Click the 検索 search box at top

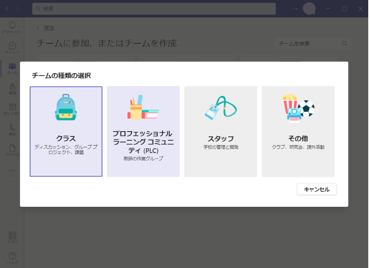pos(154,9)
